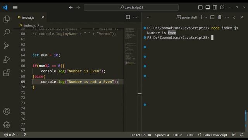Toggle the secondary side bar
248x140 pixels.
[x=215, y=7]
